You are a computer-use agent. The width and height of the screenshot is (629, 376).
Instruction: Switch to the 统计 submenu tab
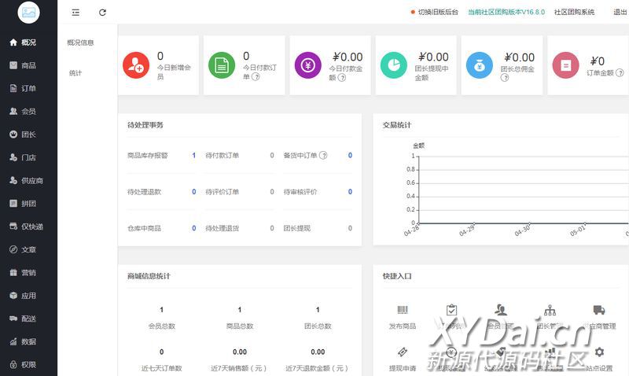[75, 73]
